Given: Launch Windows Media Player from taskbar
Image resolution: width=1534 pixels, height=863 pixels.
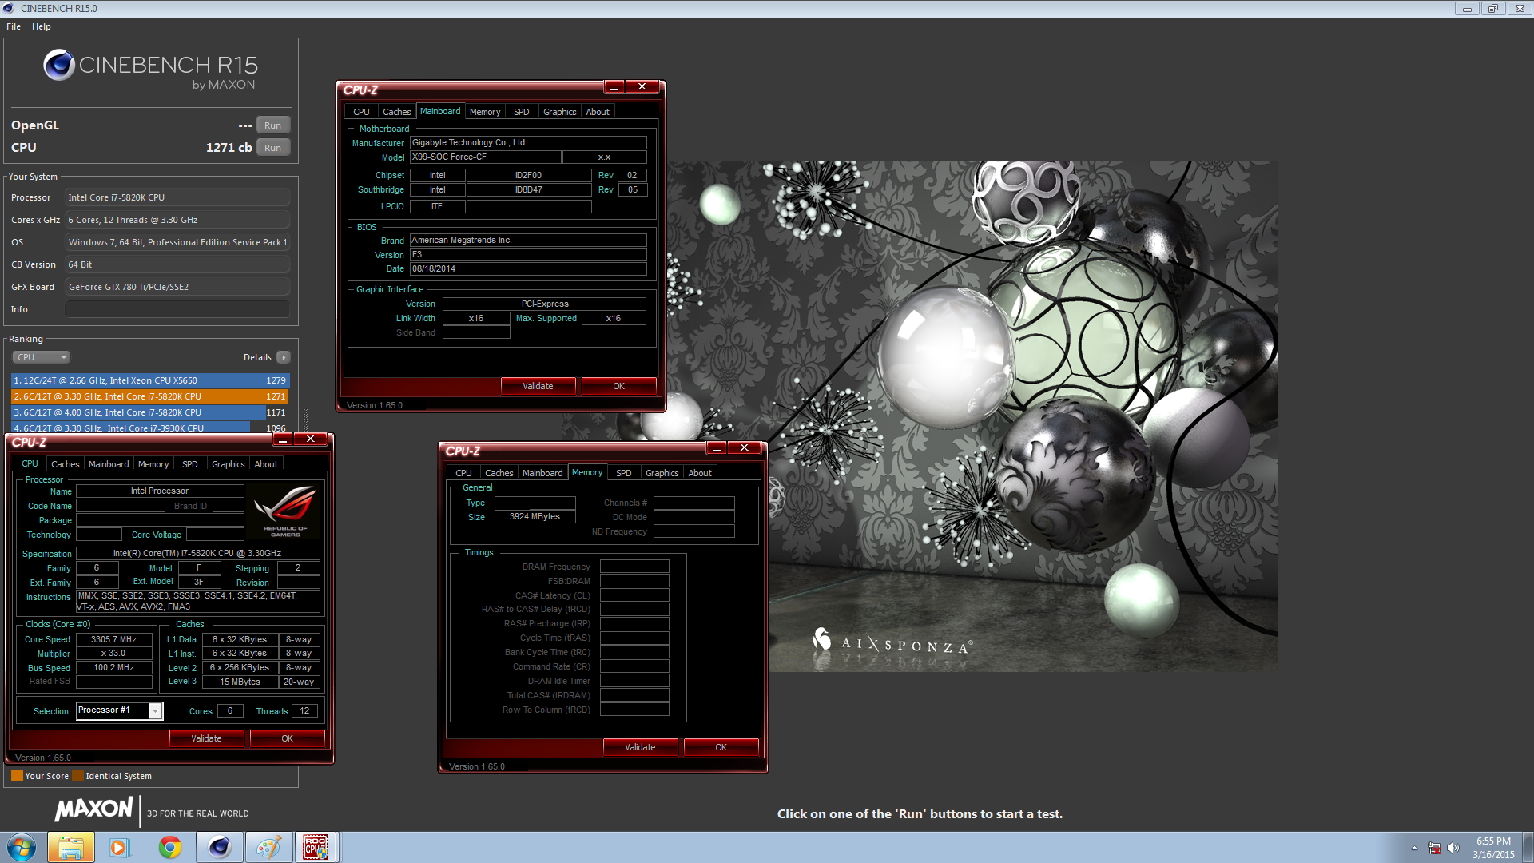Looking at the screenshot, I should click(x=119, y=847).
